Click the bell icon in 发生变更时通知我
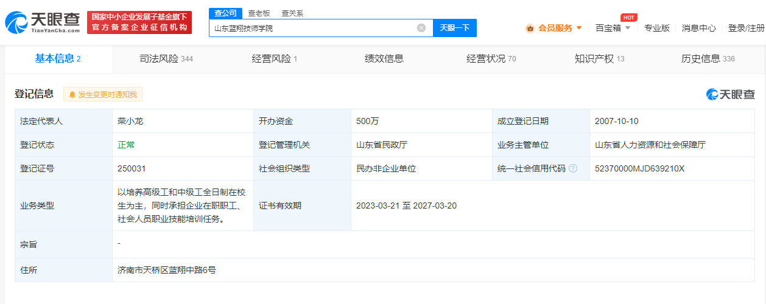 (x=72, y=95)
